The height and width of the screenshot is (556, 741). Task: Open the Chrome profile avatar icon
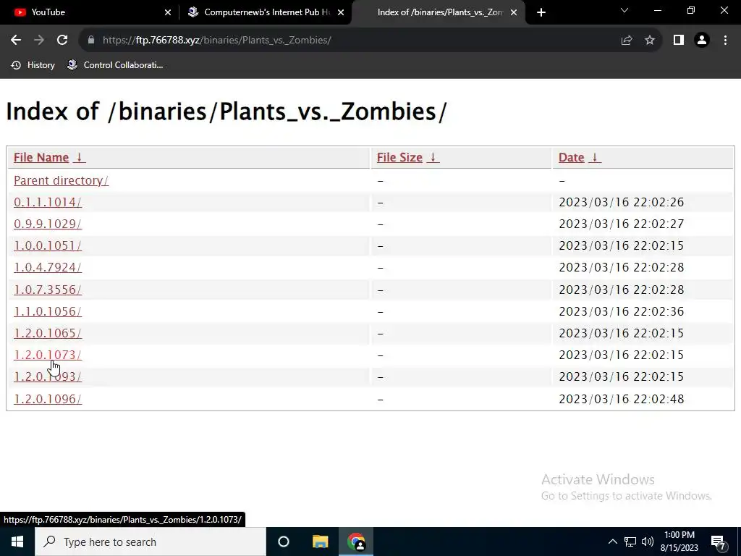point(702,41)
